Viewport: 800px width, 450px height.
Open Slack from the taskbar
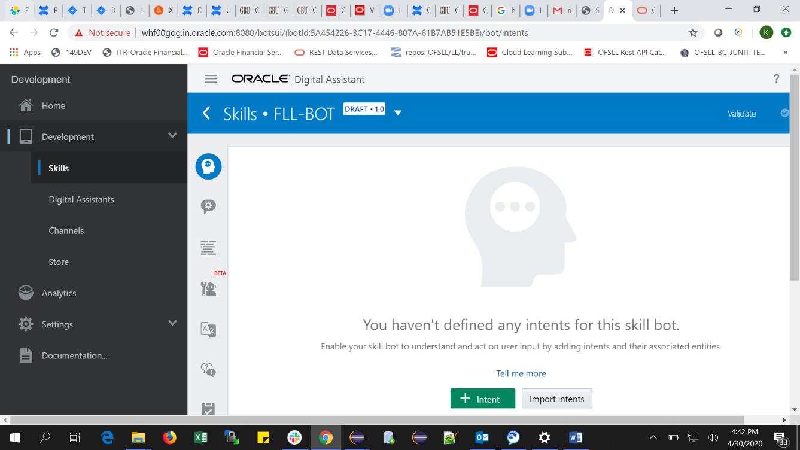coord(294,437)
